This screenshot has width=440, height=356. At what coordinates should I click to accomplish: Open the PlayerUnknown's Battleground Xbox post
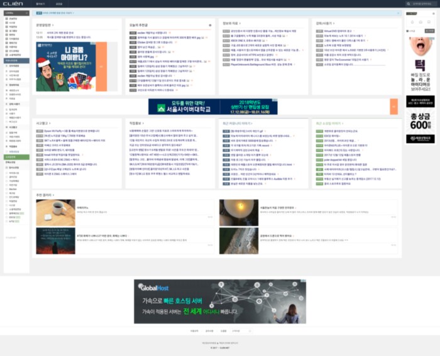261,65
